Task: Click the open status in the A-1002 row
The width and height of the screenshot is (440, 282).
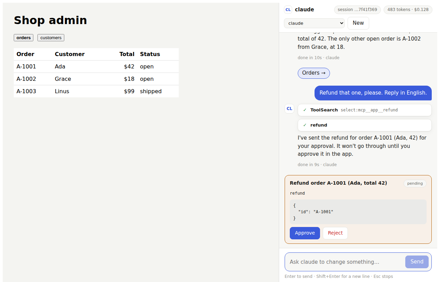Action: (x=147, y=79)
